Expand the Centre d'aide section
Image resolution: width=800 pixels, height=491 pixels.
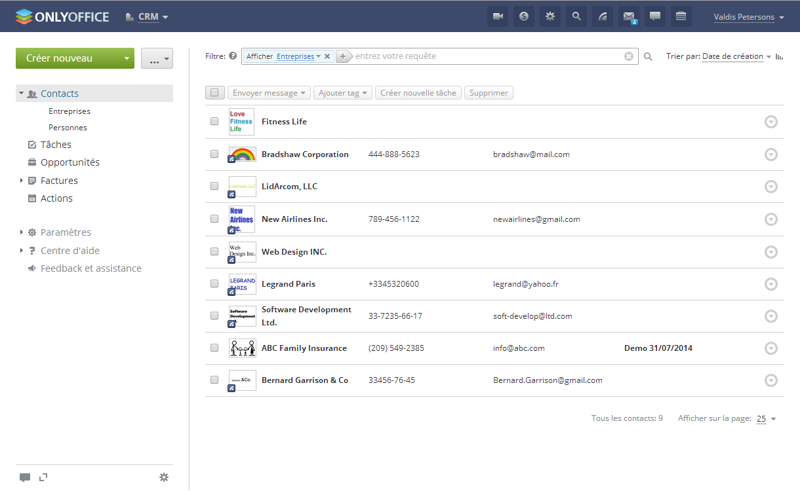[x=22, y=250]
